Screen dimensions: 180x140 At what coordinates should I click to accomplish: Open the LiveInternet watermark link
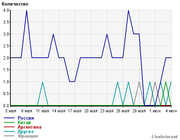pos(165,137)
